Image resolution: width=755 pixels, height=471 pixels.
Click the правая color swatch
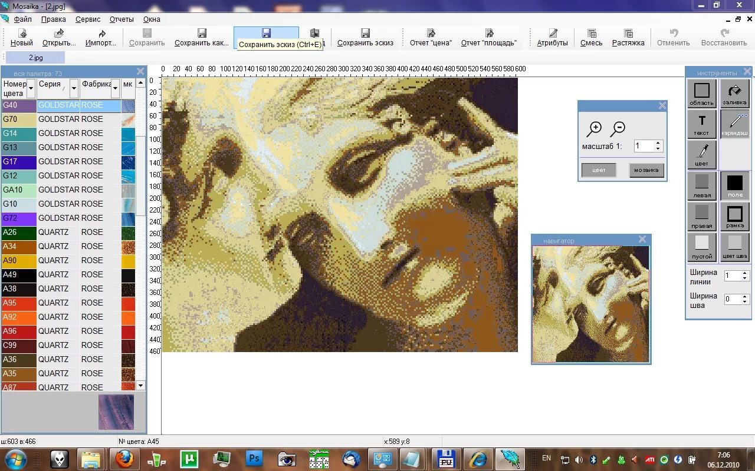pyautogui.click(x=702, y=217)
